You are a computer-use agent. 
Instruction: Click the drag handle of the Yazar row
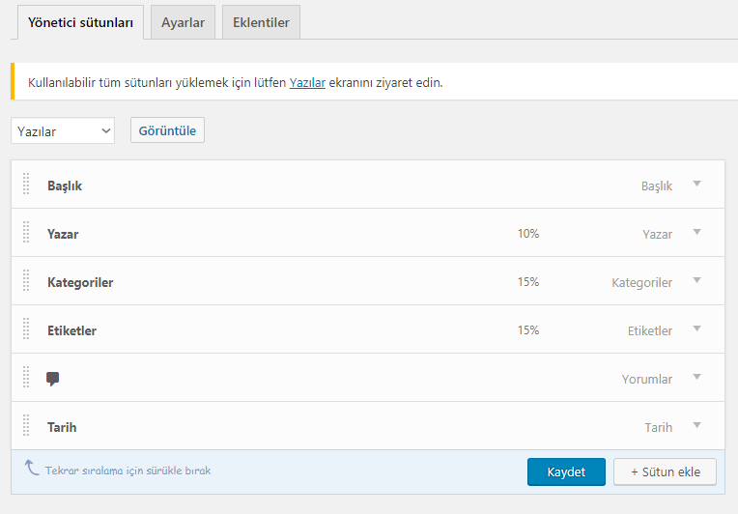point(26,232)
